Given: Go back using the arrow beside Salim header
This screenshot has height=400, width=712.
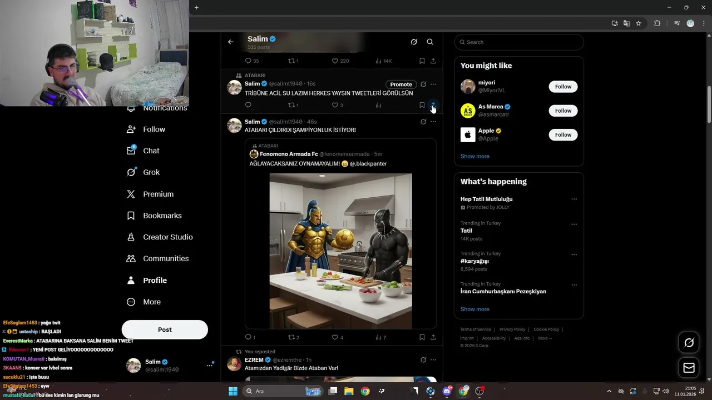Looking at the screenshot, I should 230,42.
